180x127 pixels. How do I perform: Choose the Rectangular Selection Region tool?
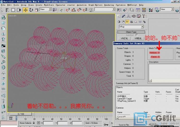click(13, 10)
